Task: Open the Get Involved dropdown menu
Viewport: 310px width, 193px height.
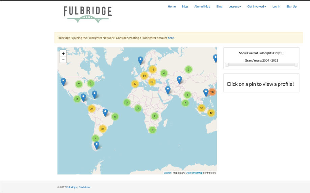Action: 257,6
